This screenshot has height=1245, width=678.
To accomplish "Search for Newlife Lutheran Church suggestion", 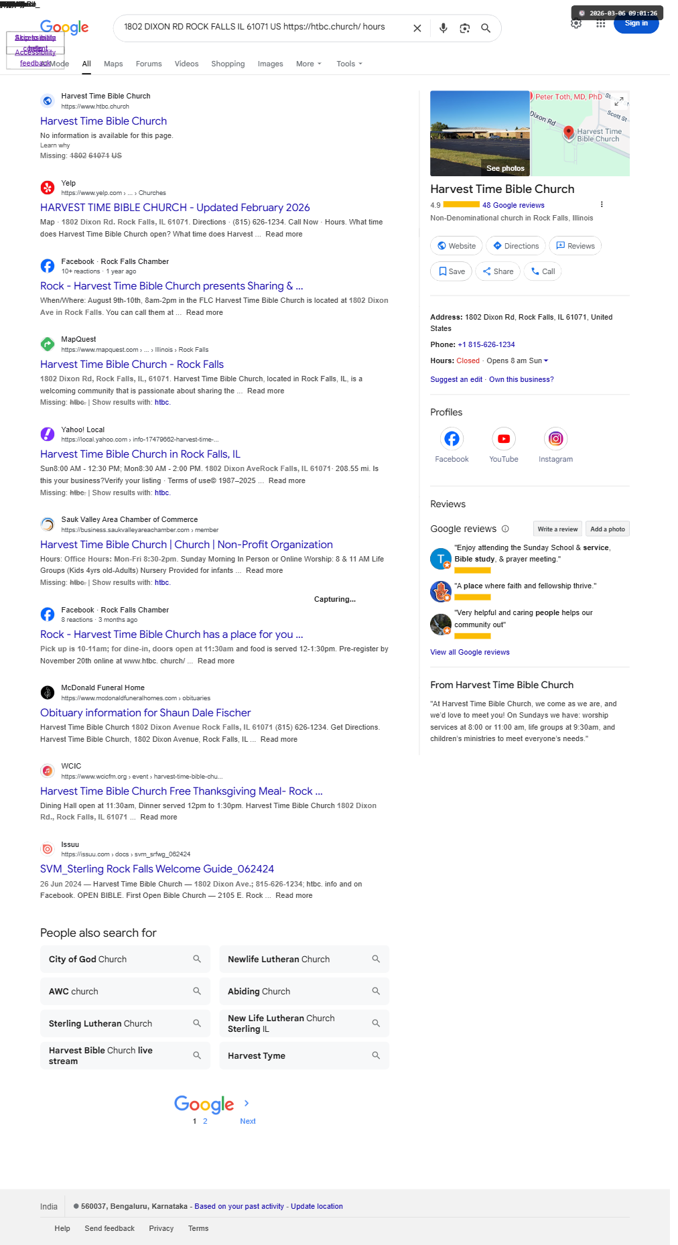I will [x=304, y=959].
